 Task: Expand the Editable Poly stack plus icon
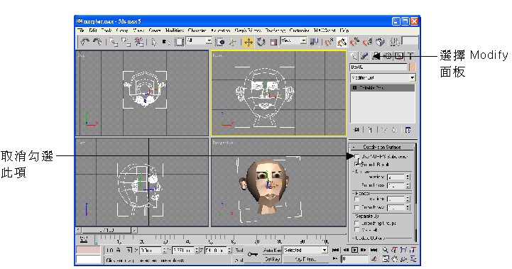[354, 88]
